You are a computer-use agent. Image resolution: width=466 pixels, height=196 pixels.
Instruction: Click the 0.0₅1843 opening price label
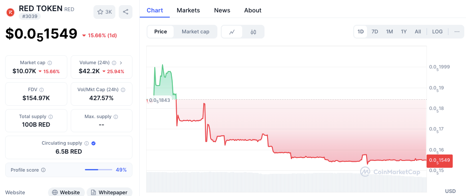(159, 100)
